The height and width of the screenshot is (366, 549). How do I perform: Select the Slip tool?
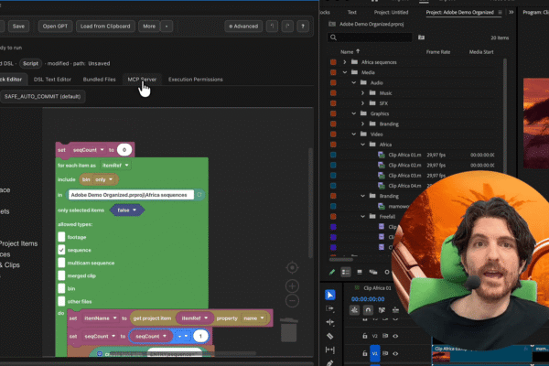tap(329, 350)
